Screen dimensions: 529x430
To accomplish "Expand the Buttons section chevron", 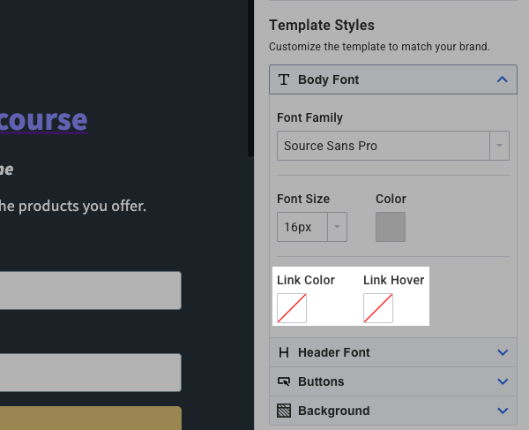I will coord(503,381).
